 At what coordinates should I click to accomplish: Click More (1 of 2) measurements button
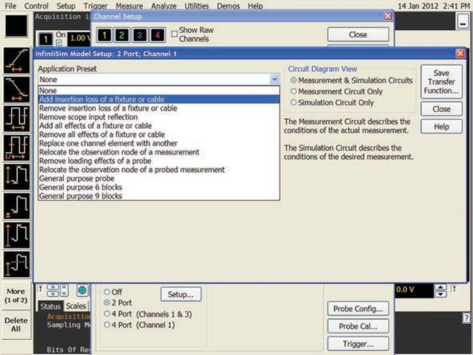coord(16,296)
